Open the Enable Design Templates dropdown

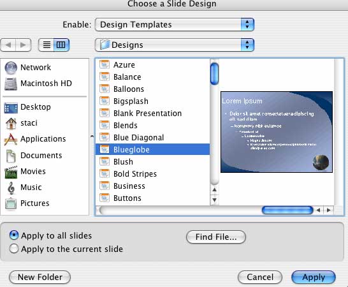175,24
